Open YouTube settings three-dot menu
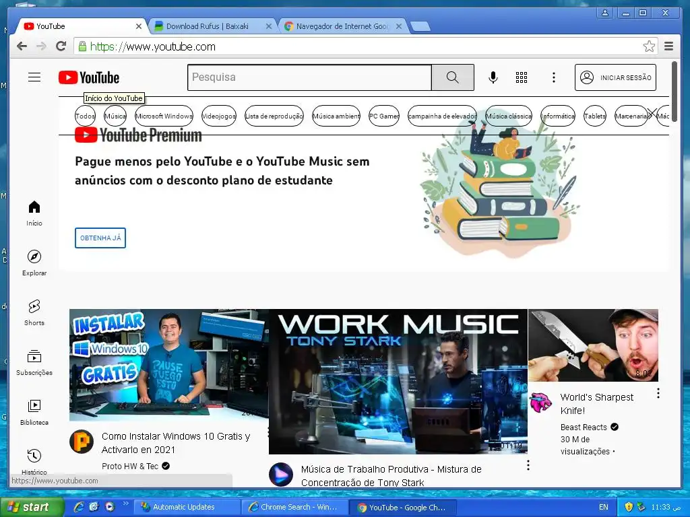The height and width of the screenshot is (517, 690). point(554,78)
